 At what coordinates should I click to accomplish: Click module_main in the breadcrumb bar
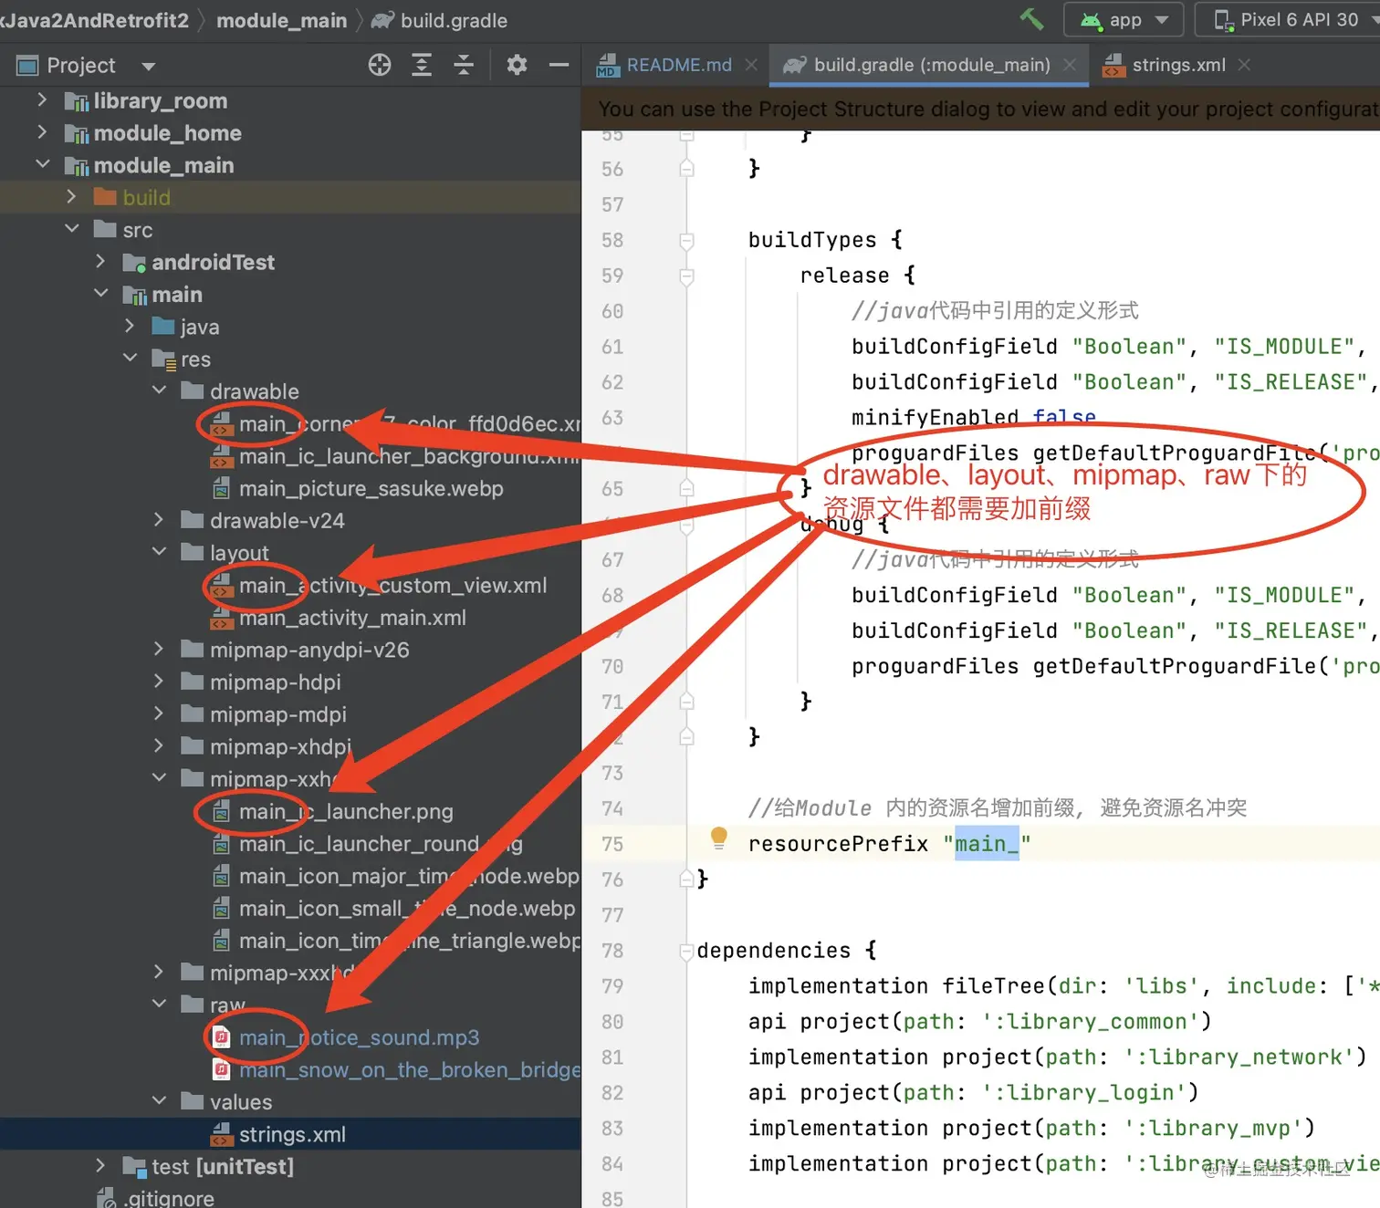[x=281, y=20]
